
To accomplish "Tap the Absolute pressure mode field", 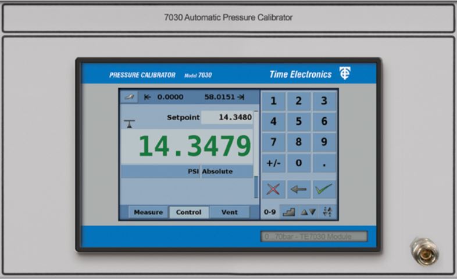I will (x=227, y=172).
